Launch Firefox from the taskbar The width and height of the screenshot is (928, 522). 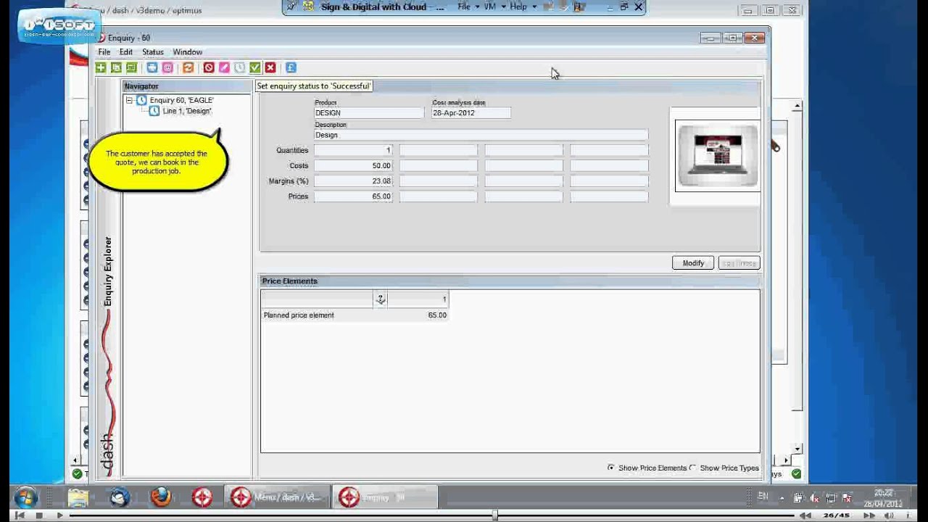(161, 497)
